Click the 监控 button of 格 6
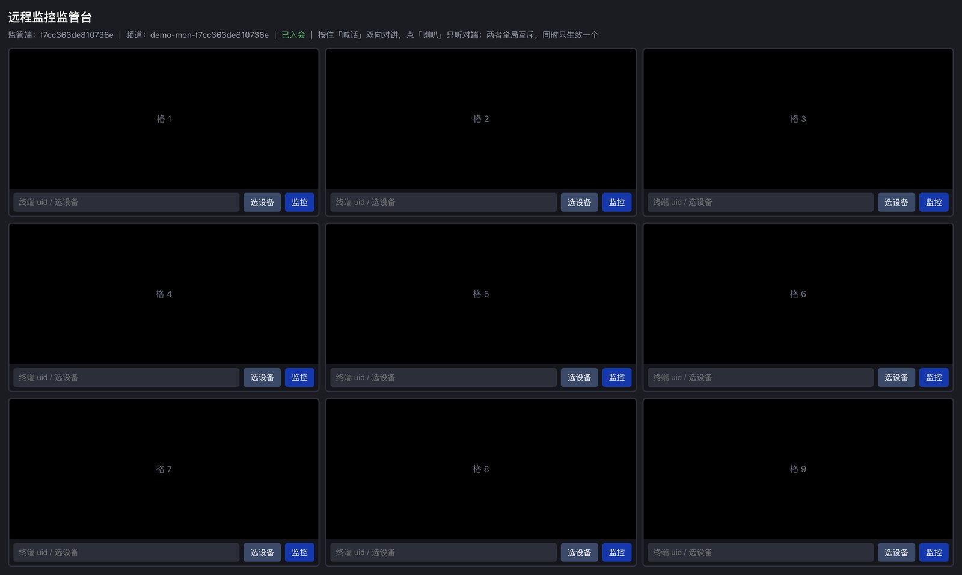 click(x=934, y=377)
